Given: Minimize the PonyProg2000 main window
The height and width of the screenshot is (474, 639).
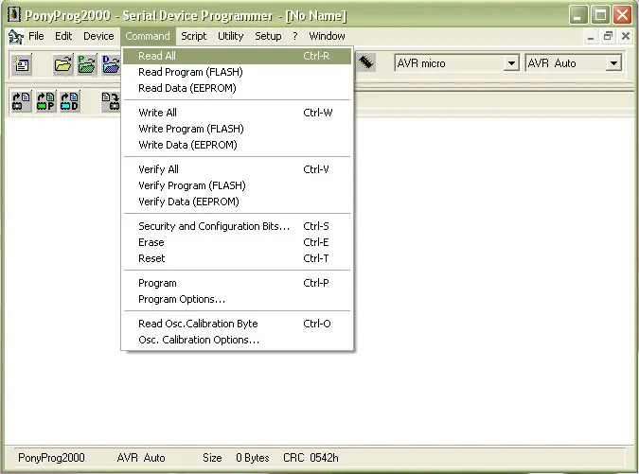Looking at the screenshot, I should pos(577,15).
